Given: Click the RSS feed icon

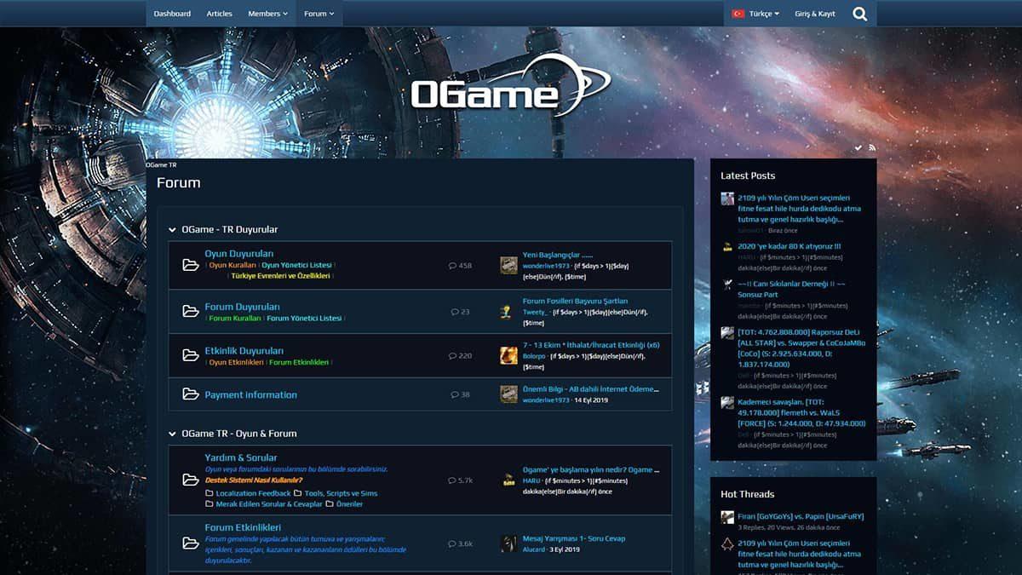Looking at the screenshot, I should [x=872, y=148].
